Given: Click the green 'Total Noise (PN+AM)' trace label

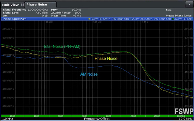Looking at the screenshot, I should [62, 47].
